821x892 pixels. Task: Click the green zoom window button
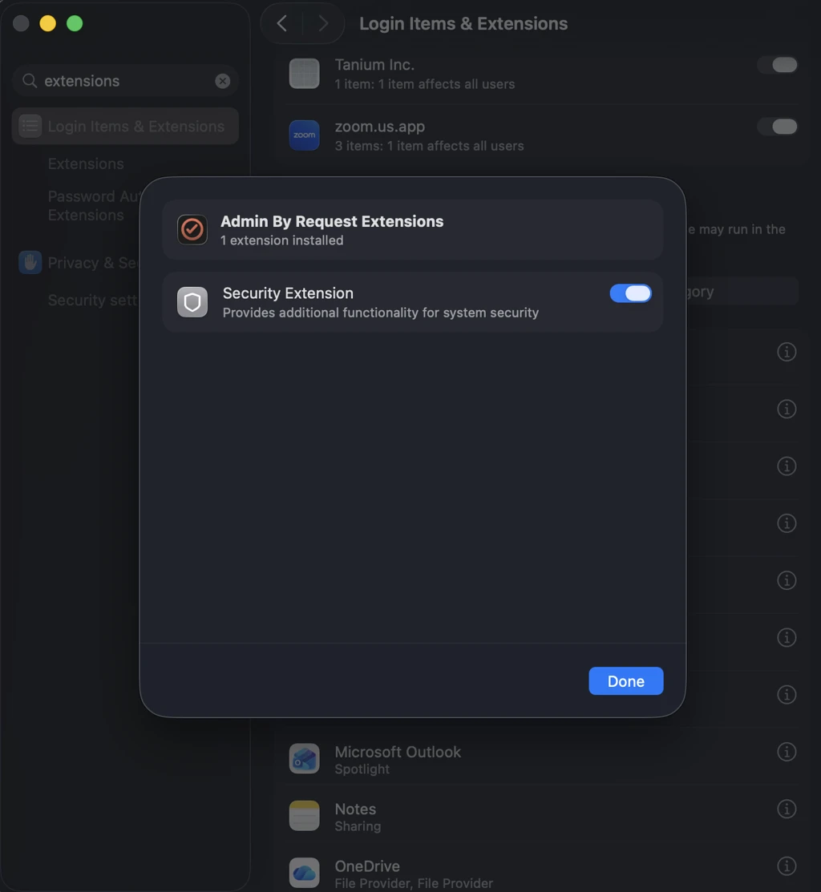[x=75, y=23]
